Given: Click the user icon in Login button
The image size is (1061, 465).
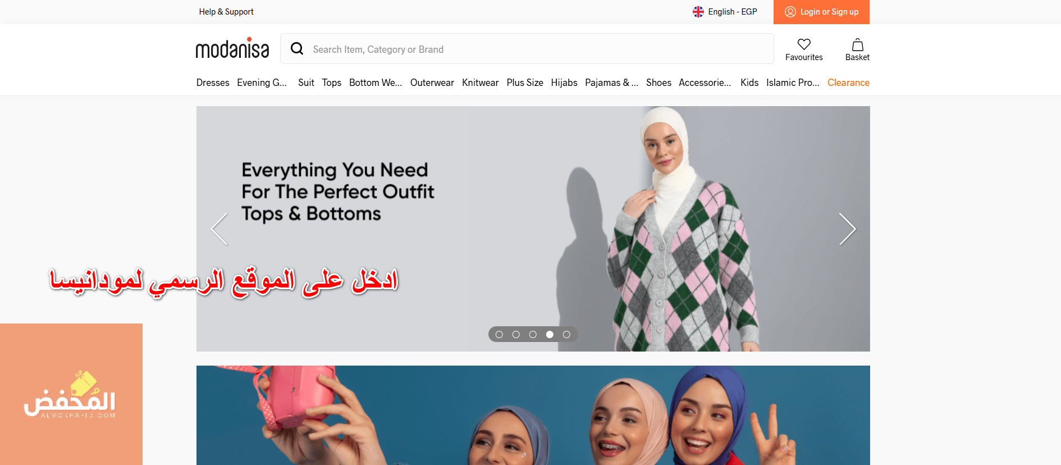Looking at the screenshot, I should tap(790, 12).
